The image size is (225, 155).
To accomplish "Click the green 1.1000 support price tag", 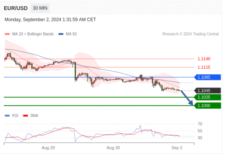I will click(208, 106).
